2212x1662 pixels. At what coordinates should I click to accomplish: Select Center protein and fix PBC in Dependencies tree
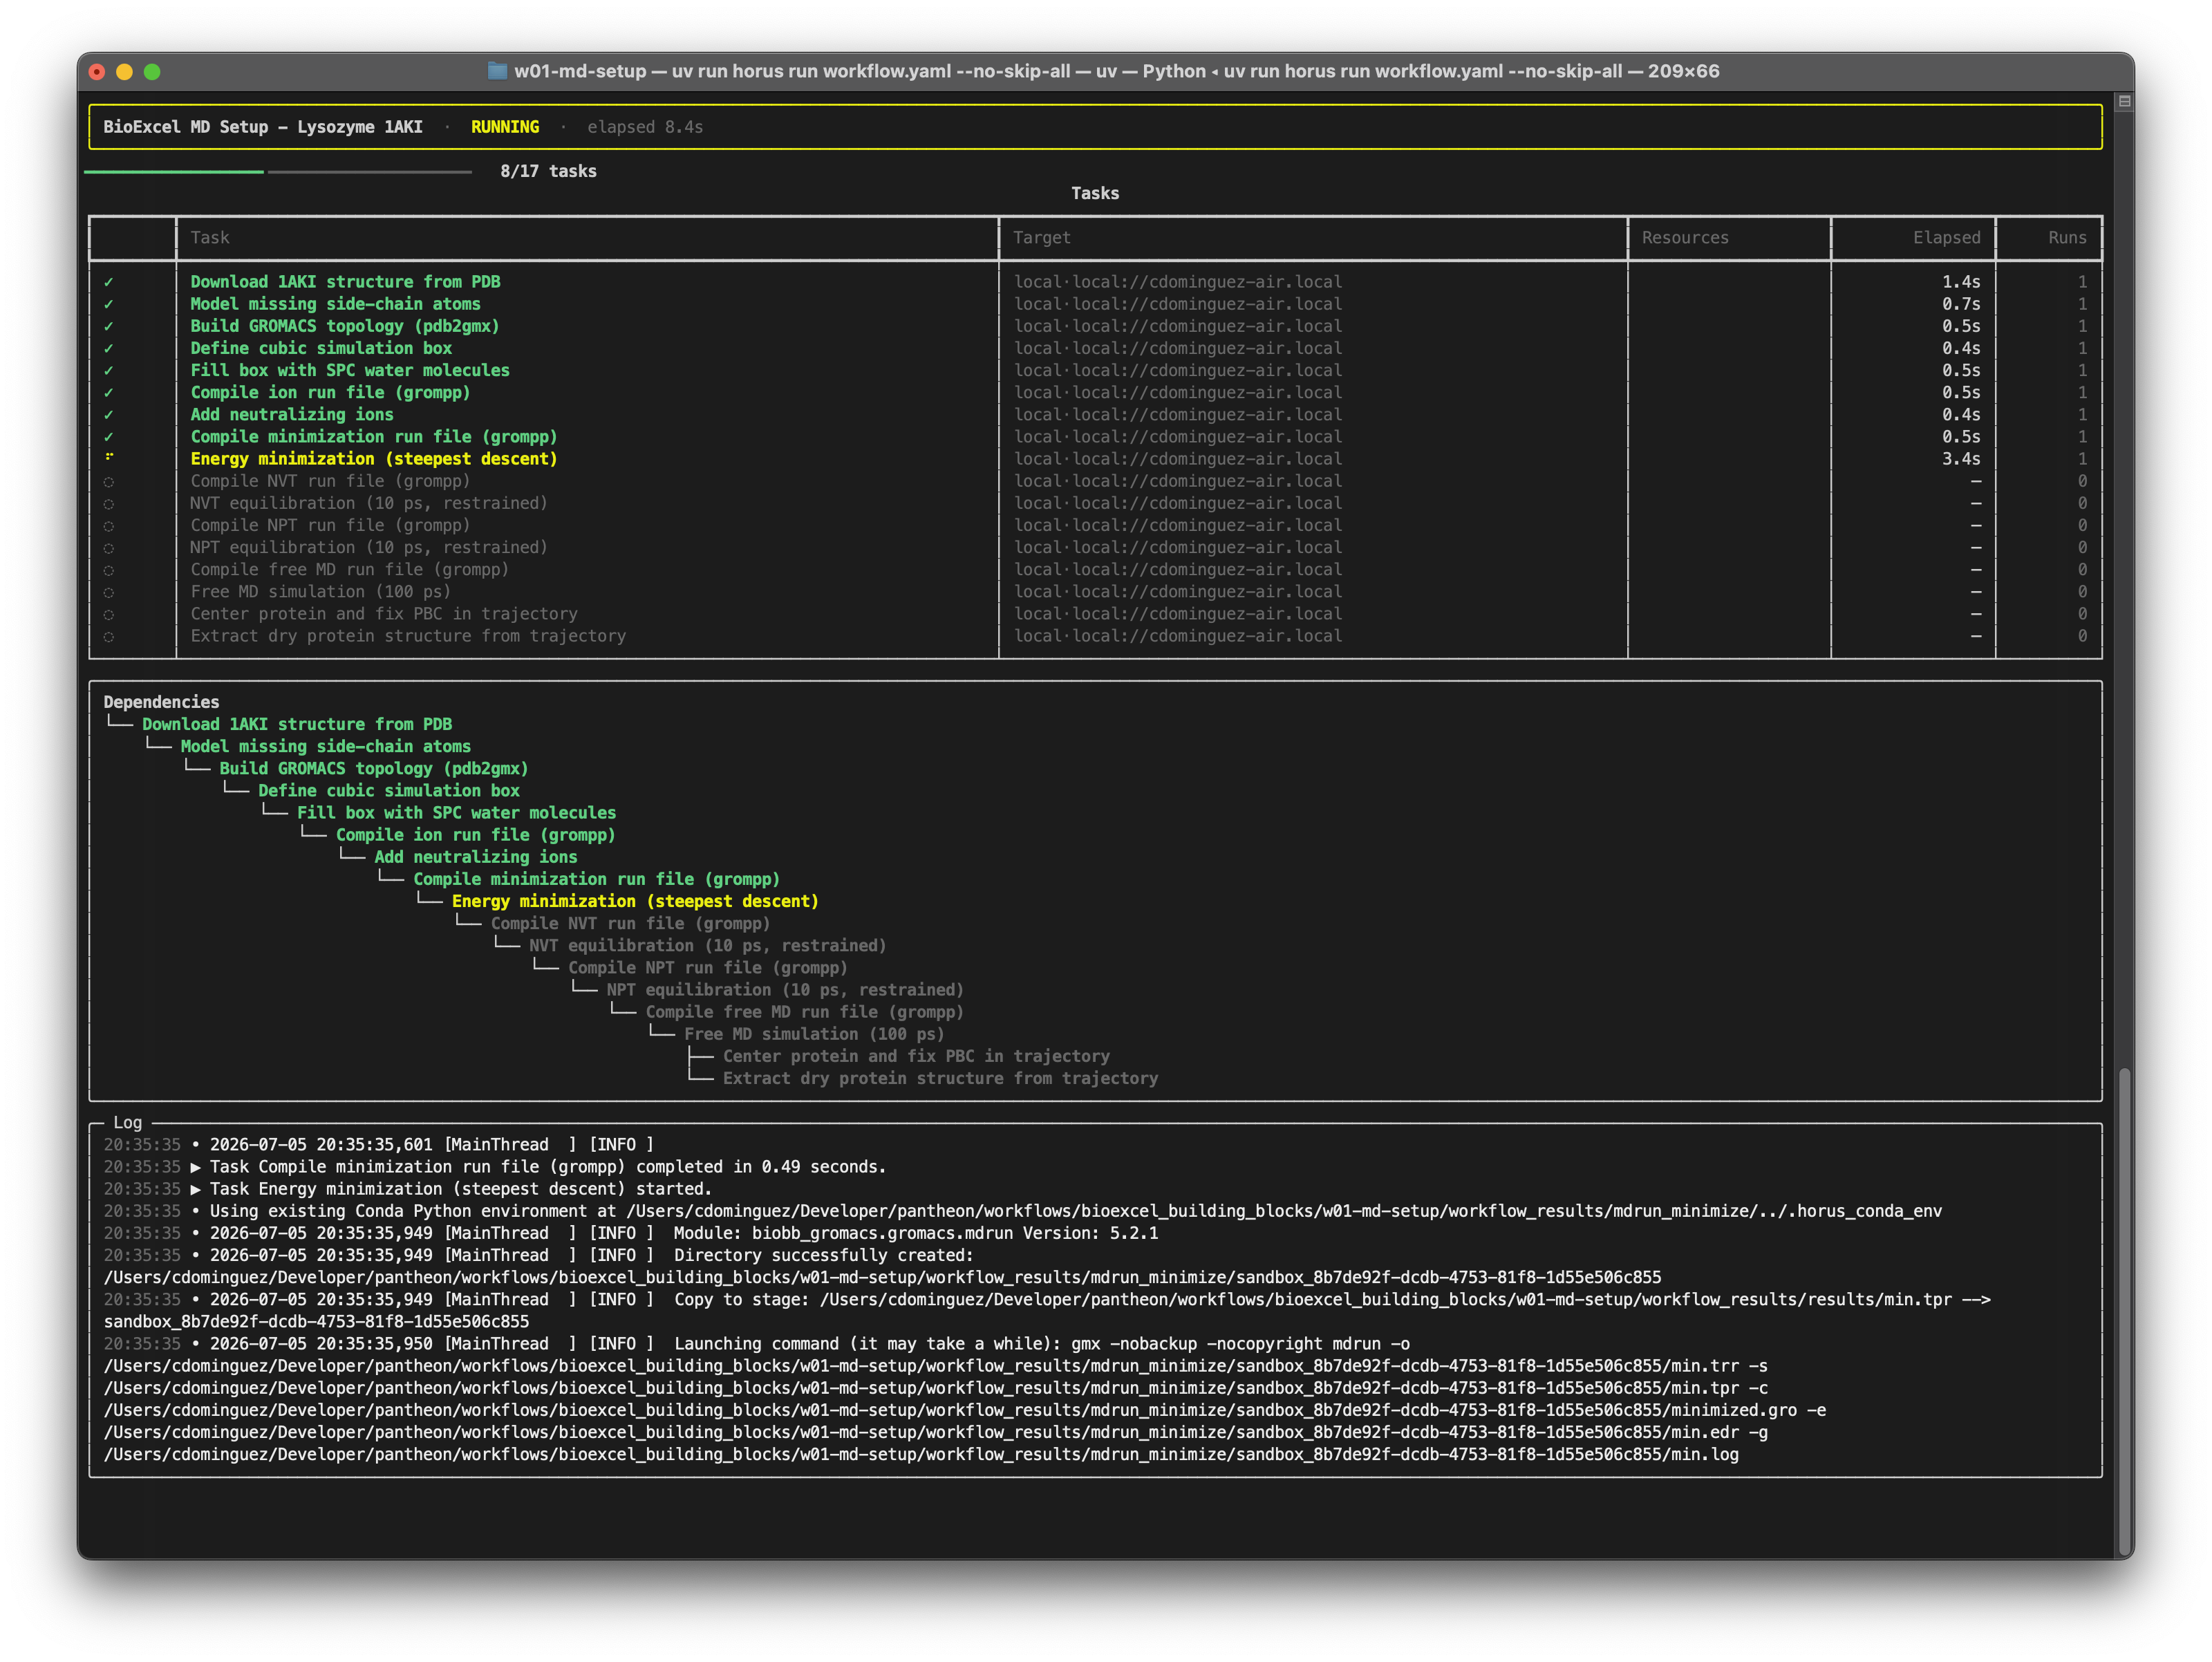916,1055
